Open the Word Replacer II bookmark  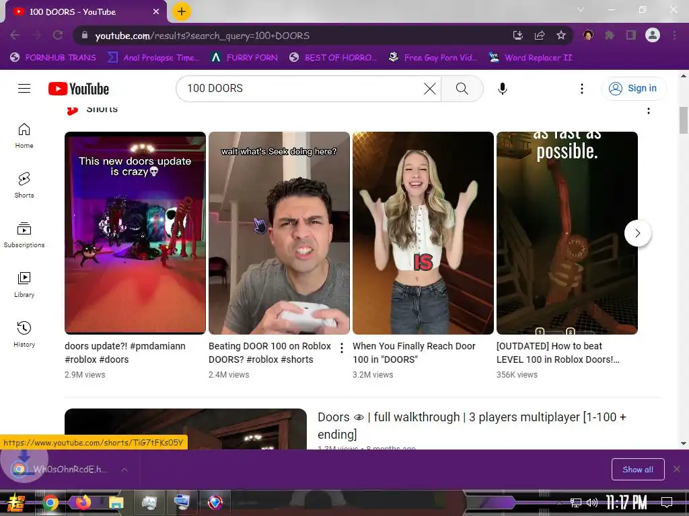pos(531,58)
